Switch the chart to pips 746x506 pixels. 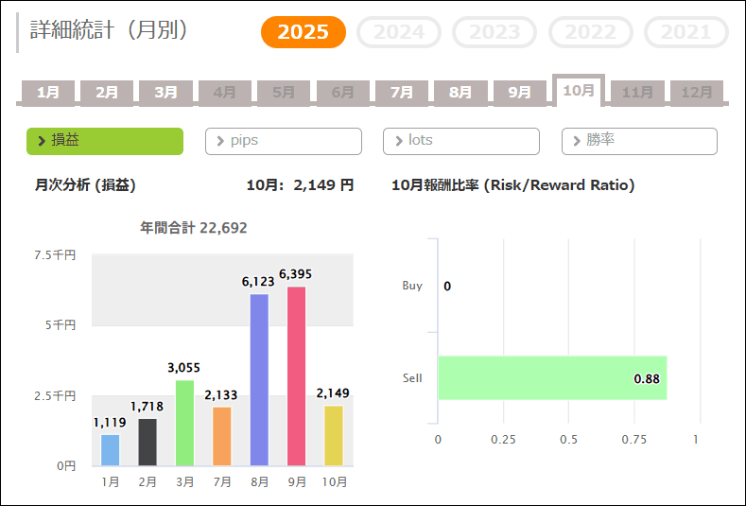click(283, 141)
